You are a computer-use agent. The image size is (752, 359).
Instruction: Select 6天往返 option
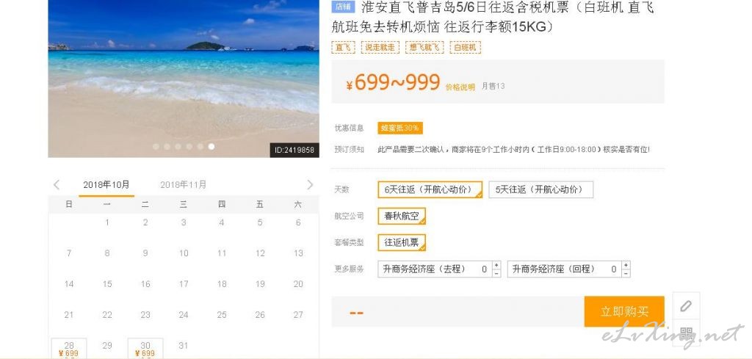point(430,189)
